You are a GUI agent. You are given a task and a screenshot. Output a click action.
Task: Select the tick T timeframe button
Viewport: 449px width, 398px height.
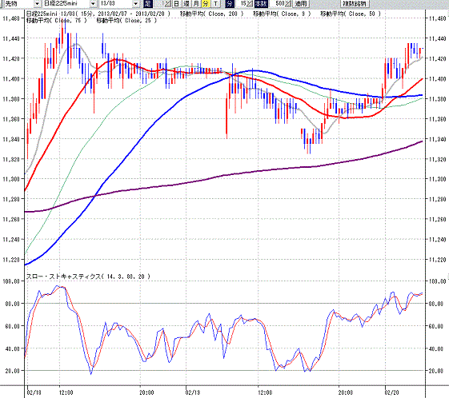point(215,4)
